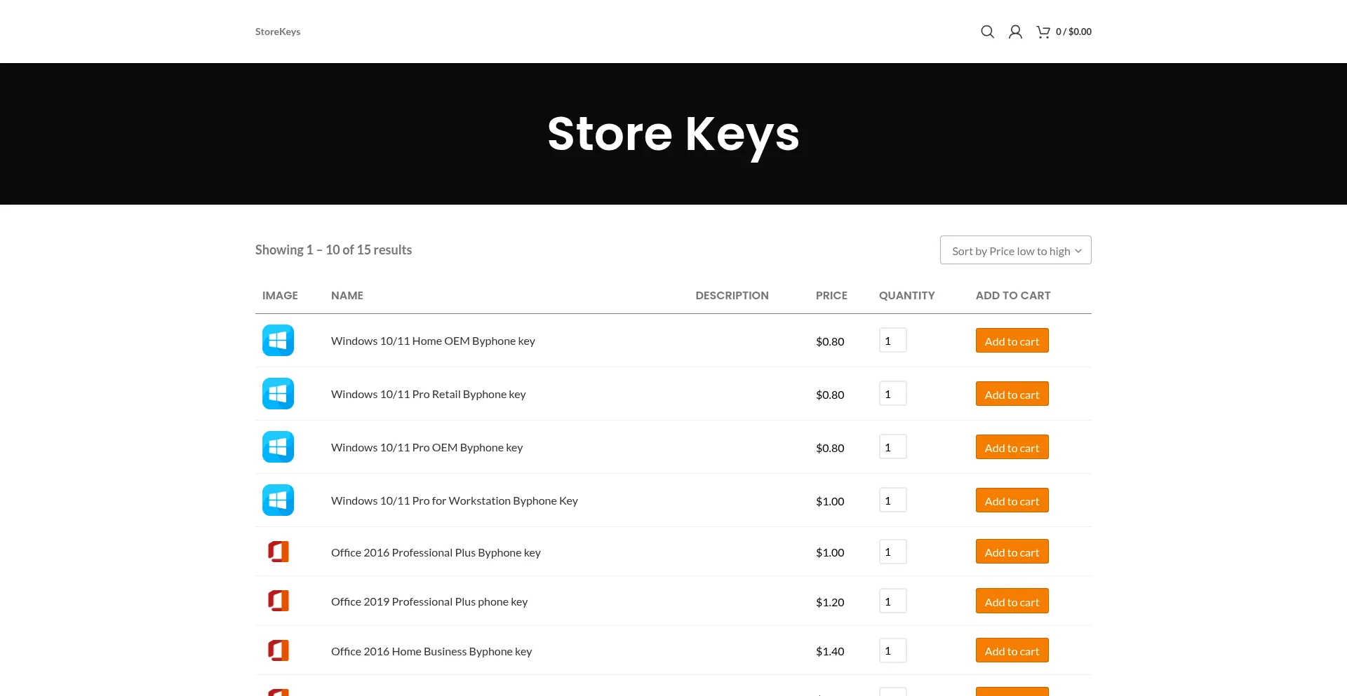The width and height of the screenshot is (1347, 696).
Task: Focus quantity field for Windows Pro Retail
Action: pos(892,394)
